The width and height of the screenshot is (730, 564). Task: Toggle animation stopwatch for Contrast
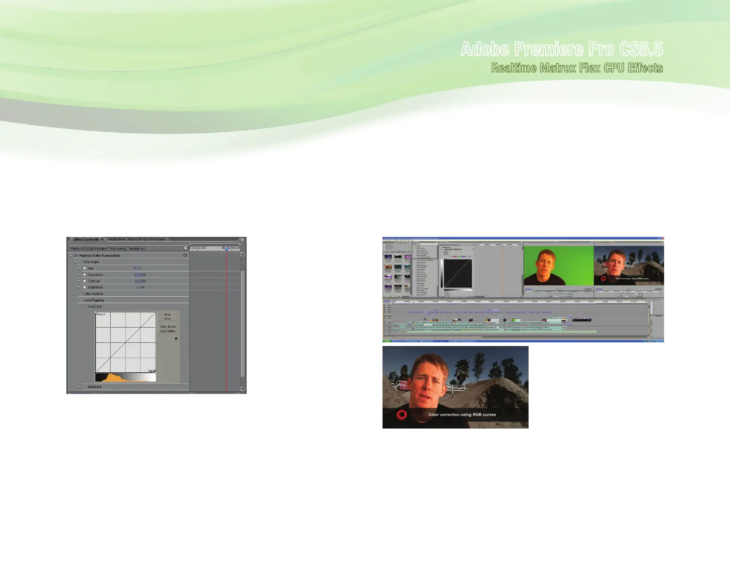pos(84,281)
